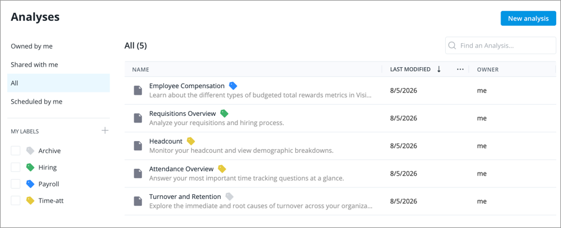The image size is (561, 228).
Task: Select the All view in sidebar
Action: [59, 83]
